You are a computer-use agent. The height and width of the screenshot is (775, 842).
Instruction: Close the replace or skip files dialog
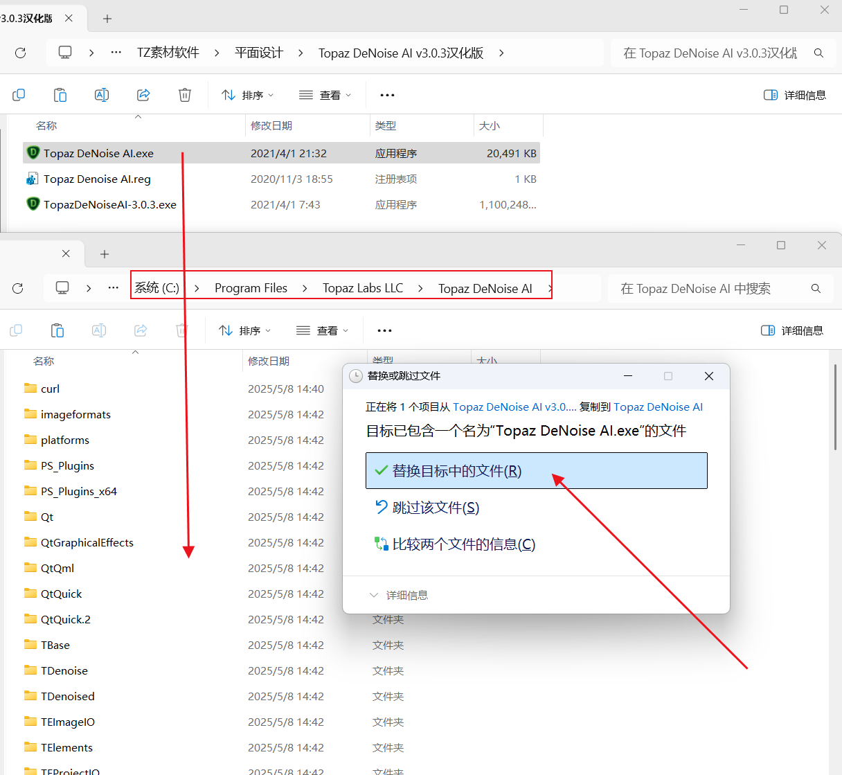(x=708, y=376)
